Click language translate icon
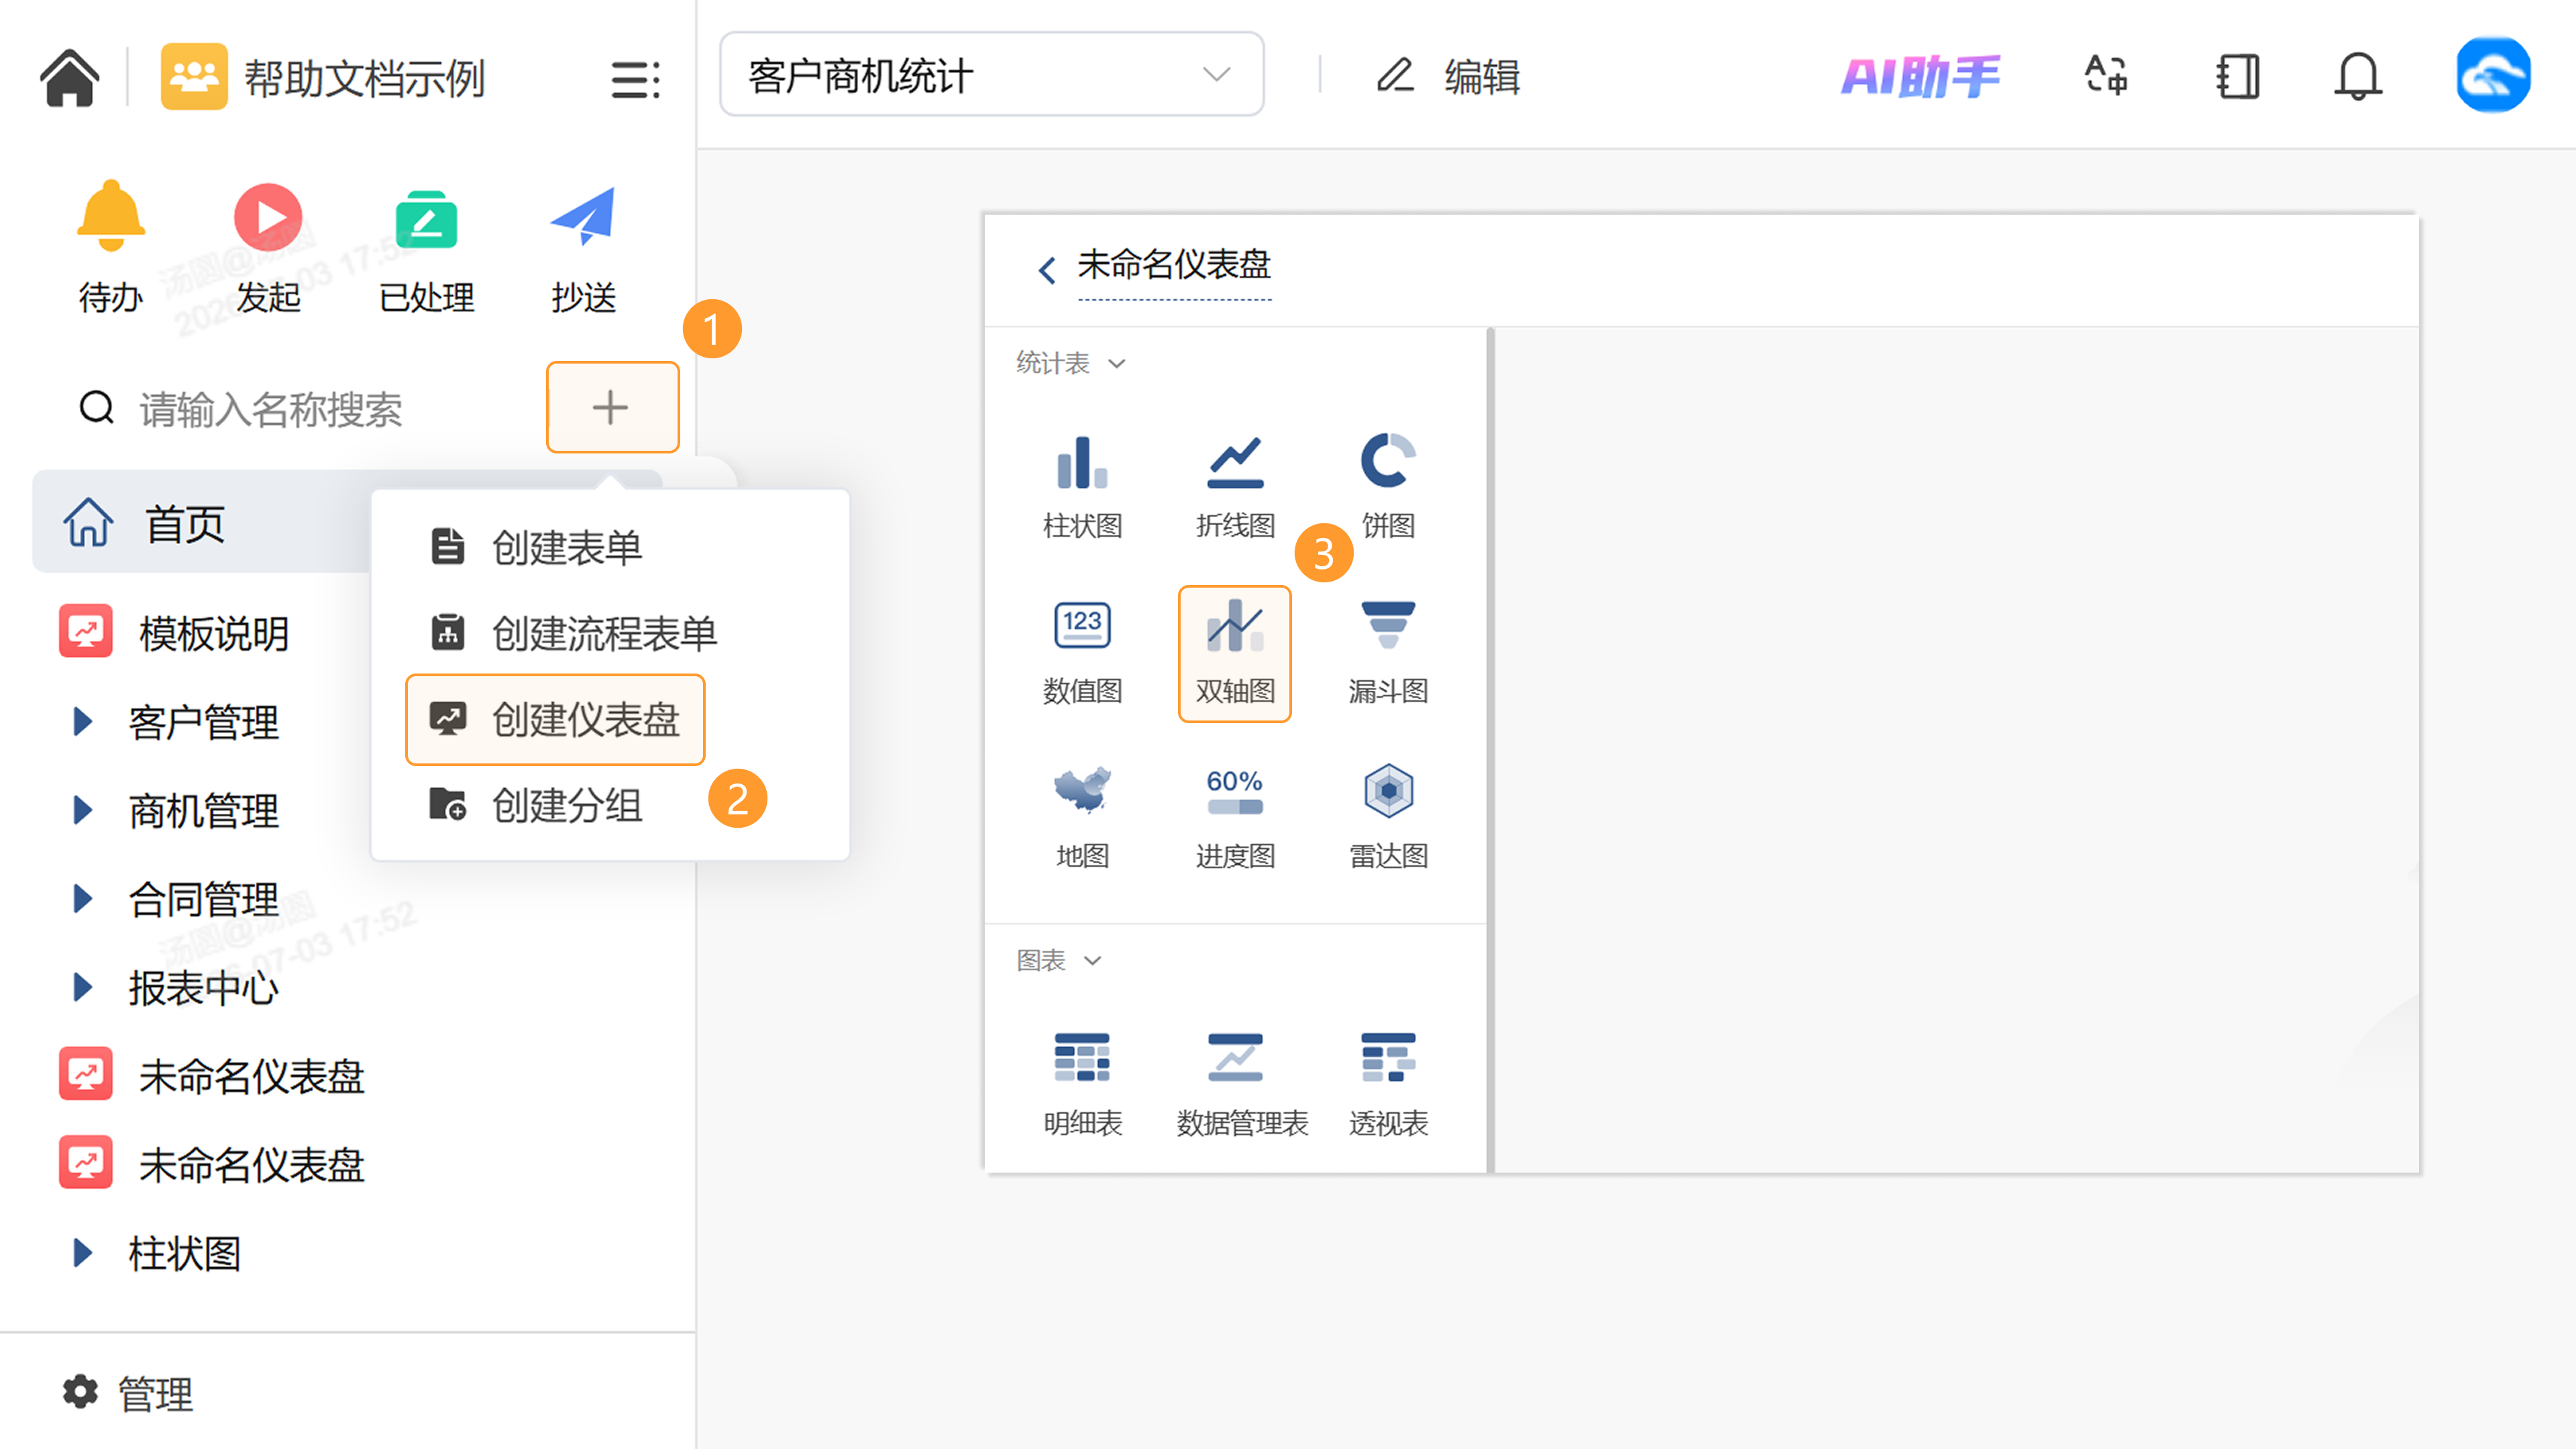 point(2106,76)
